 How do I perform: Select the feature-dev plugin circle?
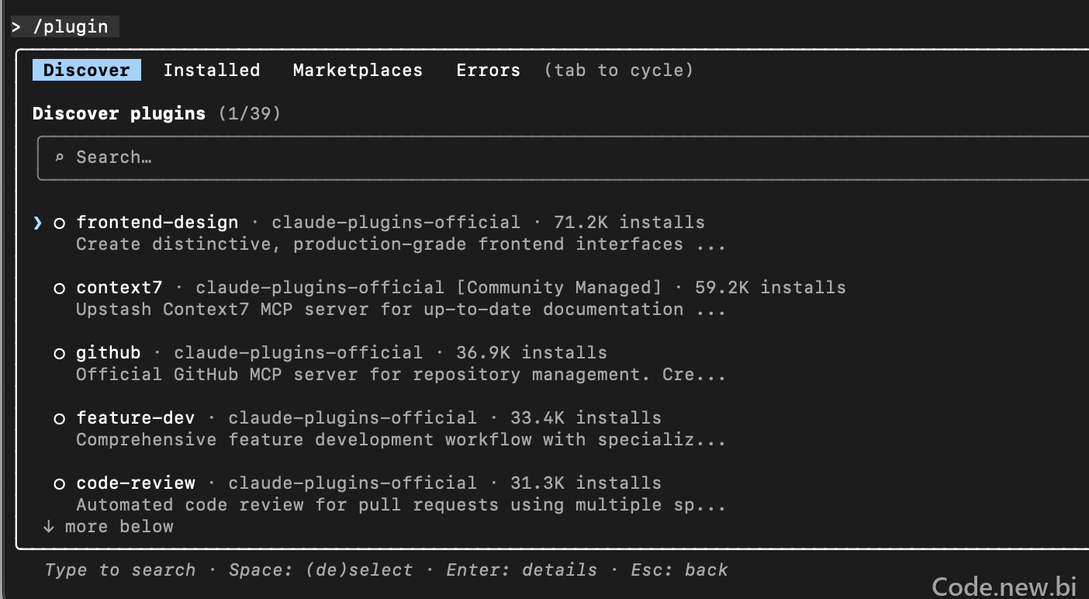point(59,419)
